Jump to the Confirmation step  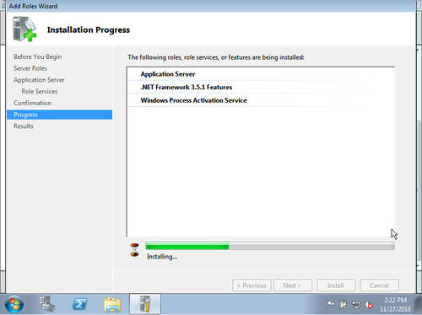pos(32,103)
